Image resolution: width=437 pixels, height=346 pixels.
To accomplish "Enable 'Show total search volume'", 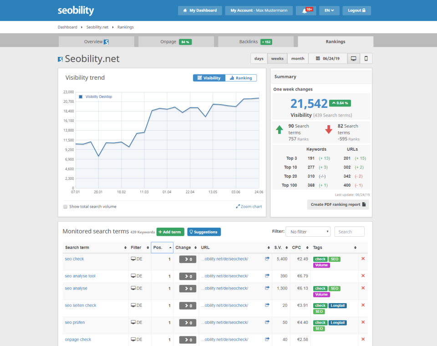I will 65,206.
